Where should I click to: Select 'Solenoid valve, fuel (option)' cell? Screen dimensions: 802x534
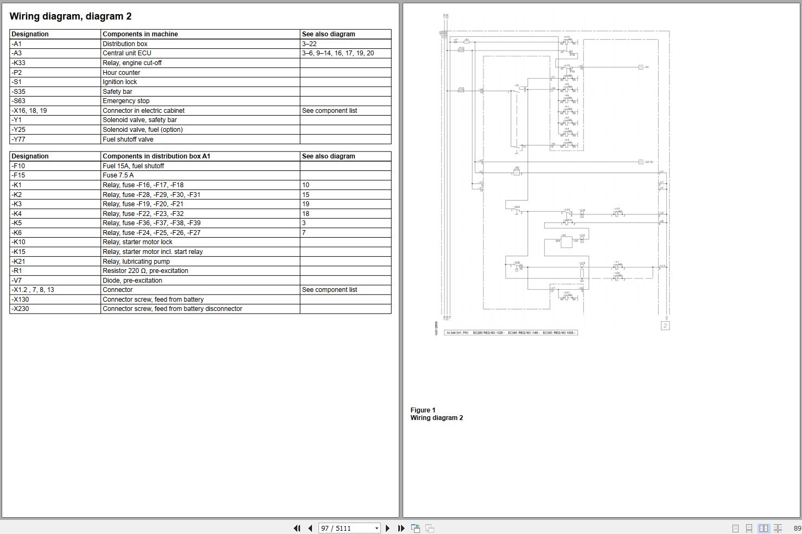tap(200, 130)
